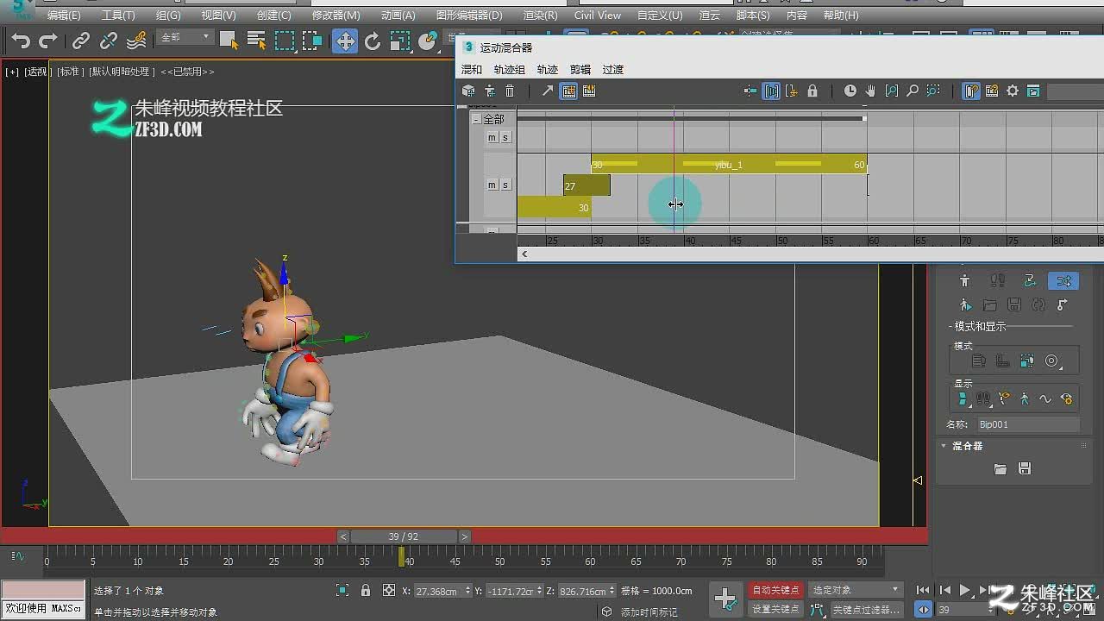Open 脚本(S) menu

point(753,16)
